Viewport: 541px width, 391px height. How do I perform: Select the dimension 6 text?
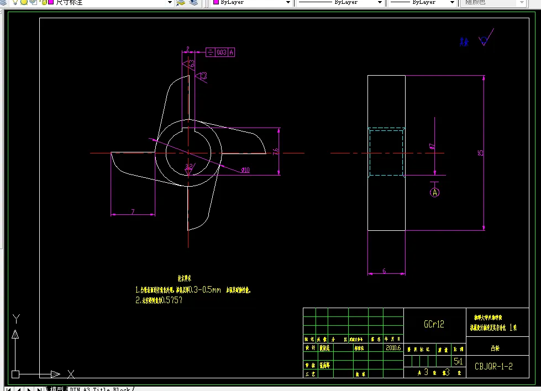385,271
